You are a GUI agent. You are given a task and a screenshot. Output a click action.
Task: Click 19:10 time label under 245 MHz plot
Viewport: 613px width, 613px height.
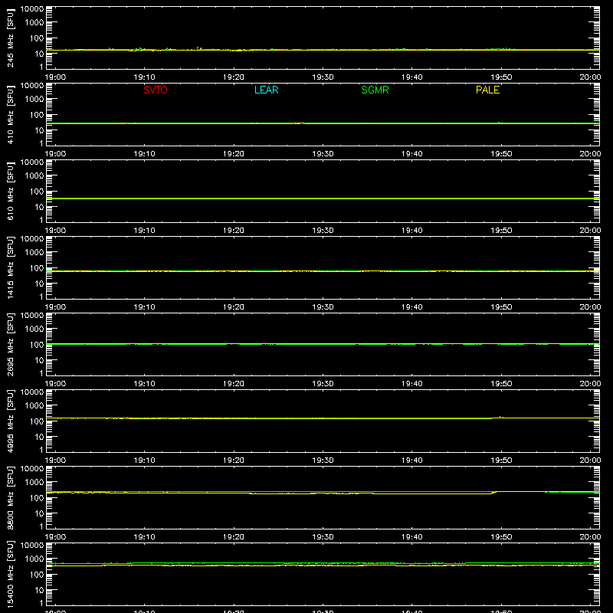144,77
